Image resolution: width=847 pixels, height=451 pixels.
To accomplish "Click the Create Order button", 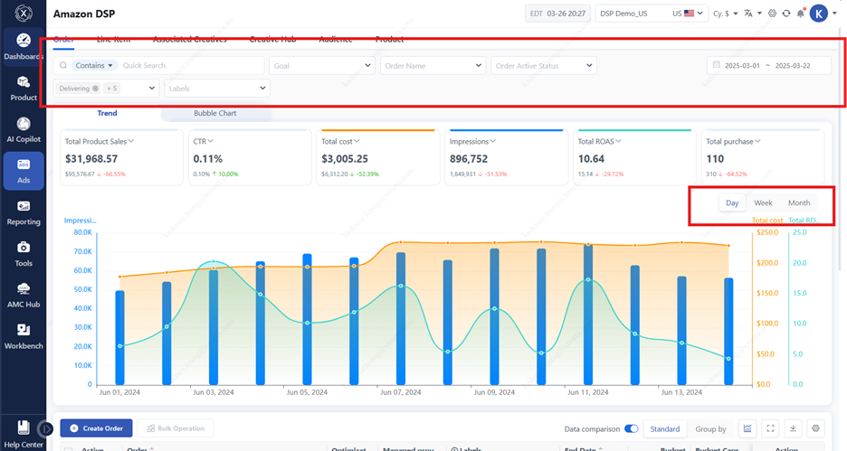I will pyautogui.click(x=97, y=428).
